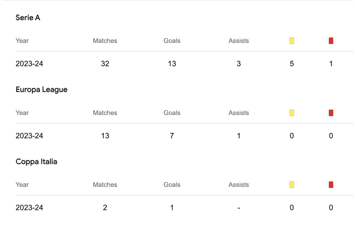Click the Year column header in Serie A
The image size is (355, 230).
[x=22, y=41]
